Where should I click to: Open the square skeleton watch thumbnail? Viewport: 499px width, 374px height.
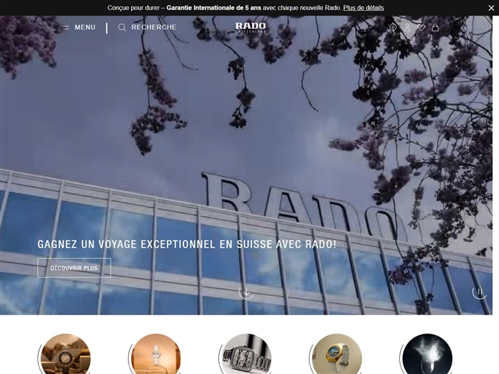click(x=246, y=354)
